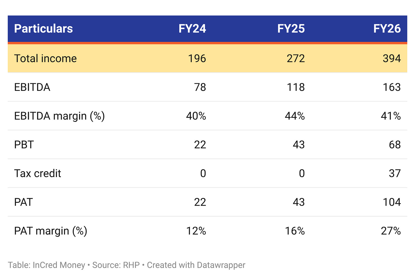Click the Table: InCred Money footer text
Viewport: 415px width, 278px height.
click(46, 265)
